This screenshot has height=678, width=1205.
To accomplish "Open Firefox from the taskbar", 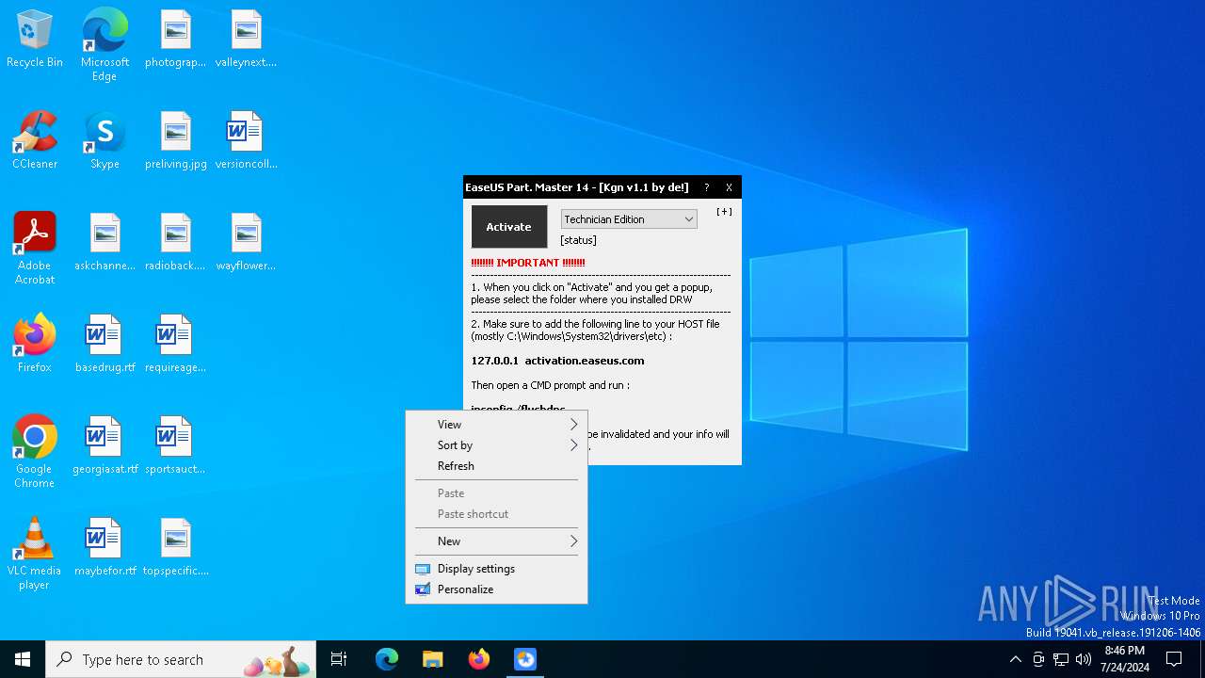I will 479,659.
